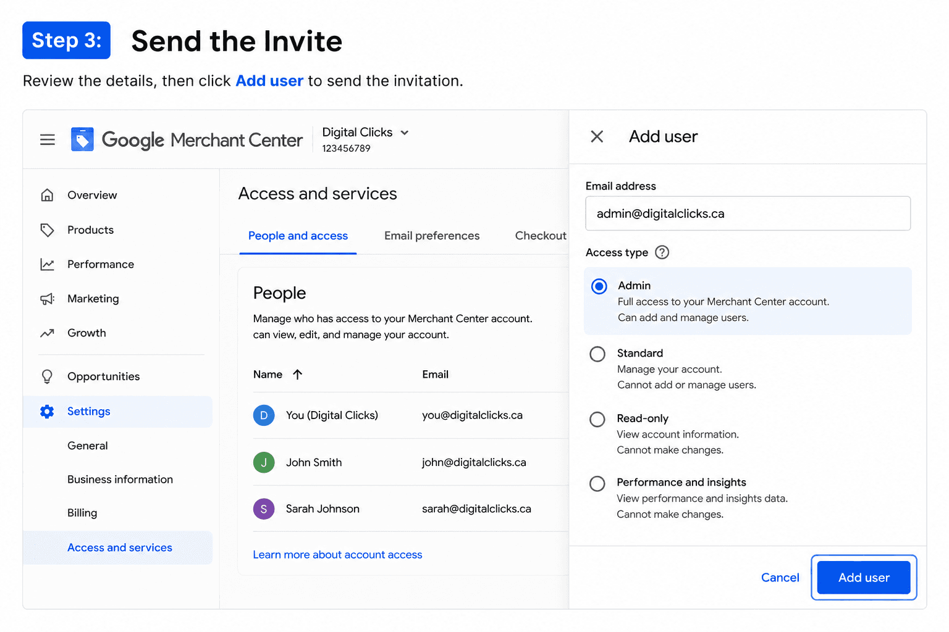
Task: Open Billing settings subitem
Action: pyautogui.click(x=82, y=513)
